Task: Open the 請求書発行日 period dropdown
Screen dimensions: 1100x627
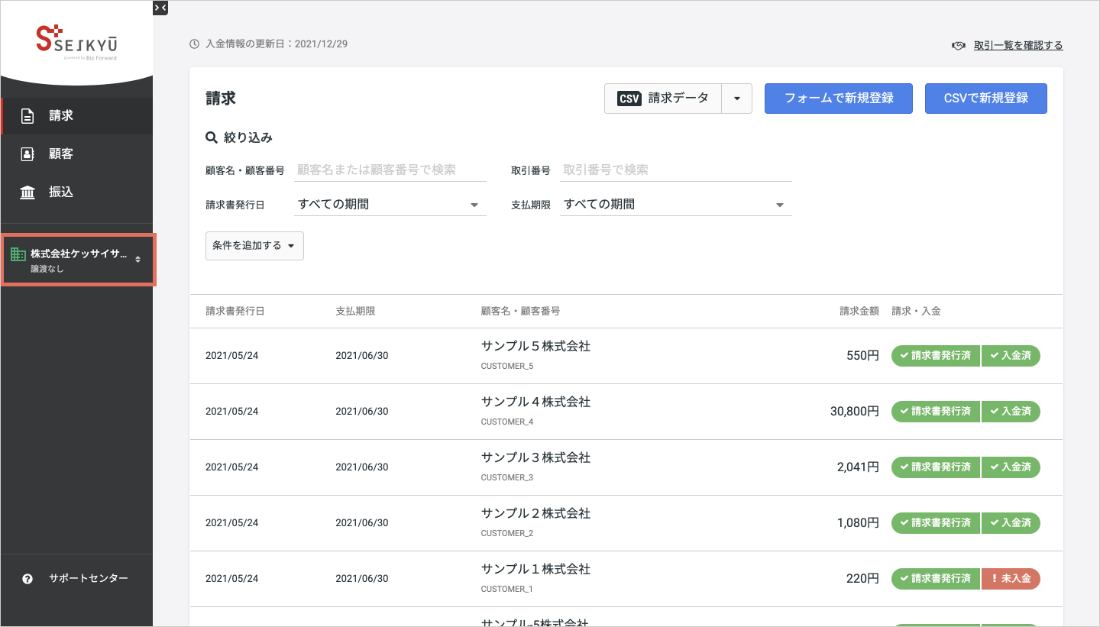Action: pos(390,205)
